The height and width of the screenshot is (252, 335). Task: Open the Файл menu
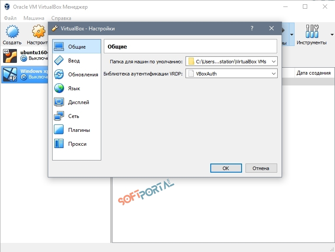[10, 18]
